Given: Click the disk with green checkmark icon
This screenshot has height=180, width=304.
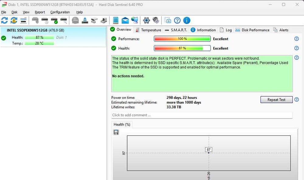Looking at the screenshot, I should pyautogui.click(x=54, y=20).
